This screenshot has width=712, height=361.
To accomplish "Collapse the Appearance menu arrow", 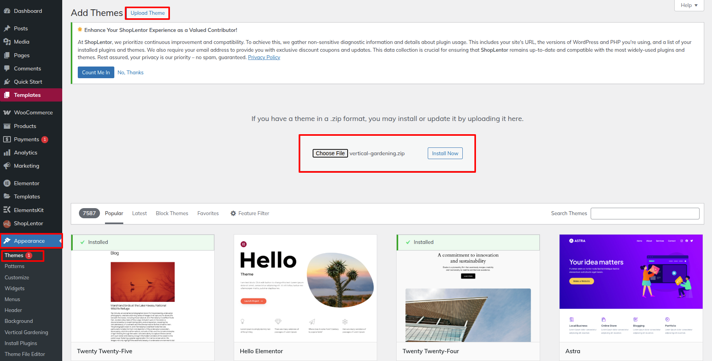I will point(60,241).
